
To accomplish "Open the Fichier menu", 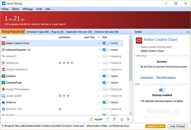I will click(x=5, y=9).
